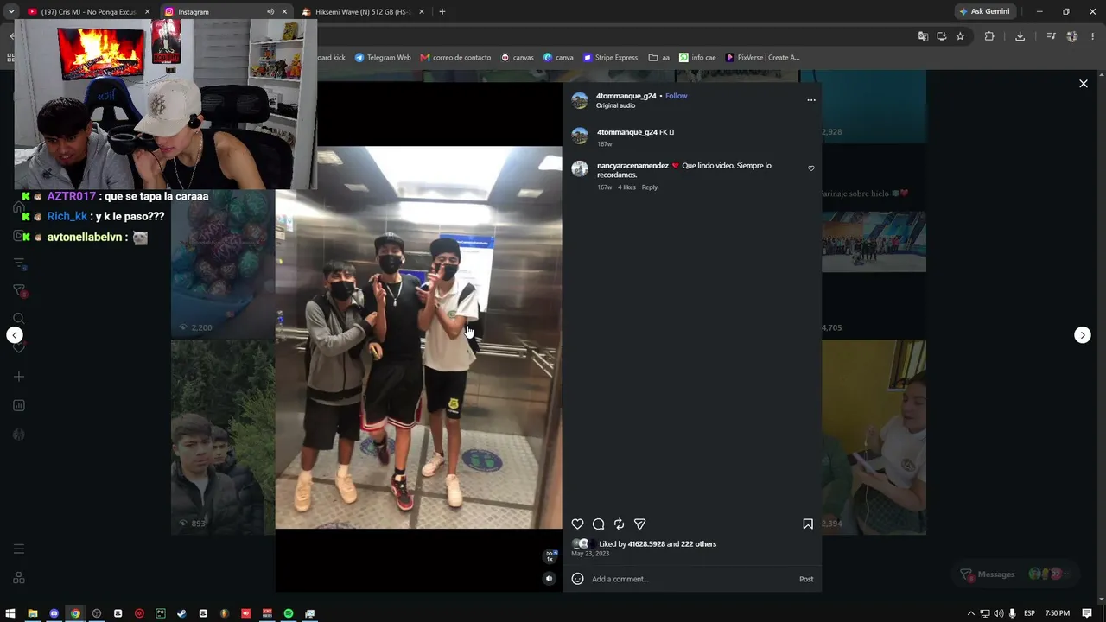Open 4tommanque_g24 profile from the post header
This screenshot has width=1106, height=622.
pyautogui.click(x=626, y=96)
